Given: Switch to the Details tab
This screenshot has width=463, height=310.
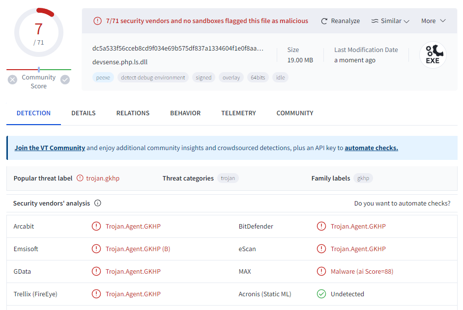Looking at the screenshot, I should 84,113.
